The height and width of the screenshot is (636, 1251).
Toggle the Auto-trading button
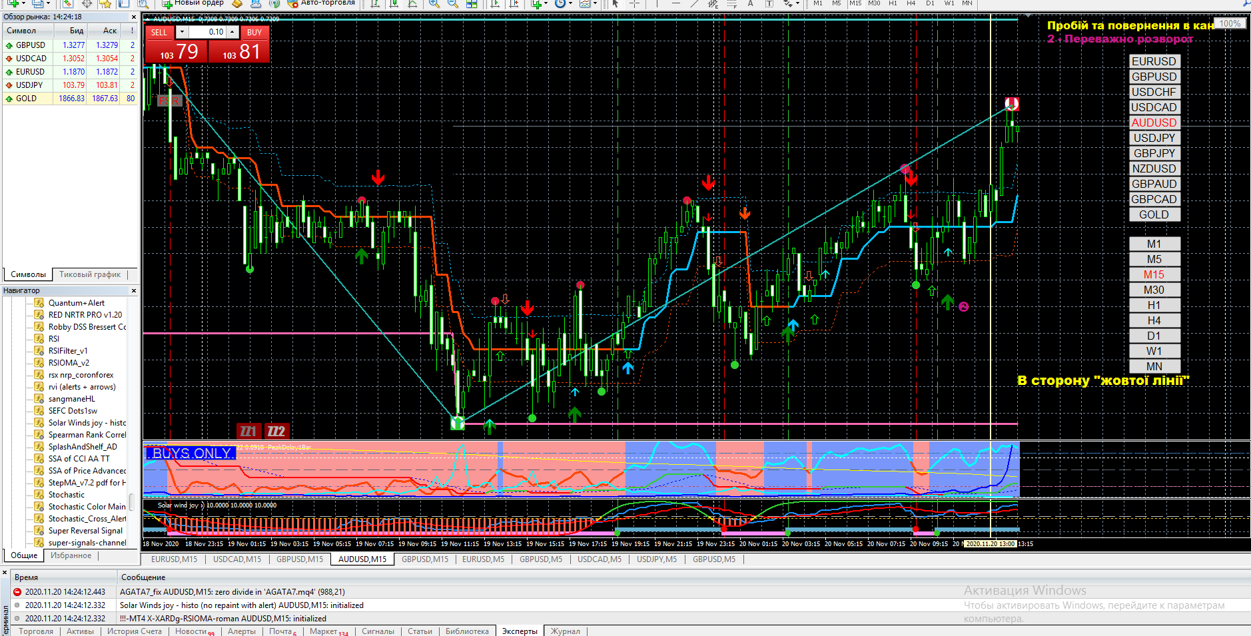(321, 3)
